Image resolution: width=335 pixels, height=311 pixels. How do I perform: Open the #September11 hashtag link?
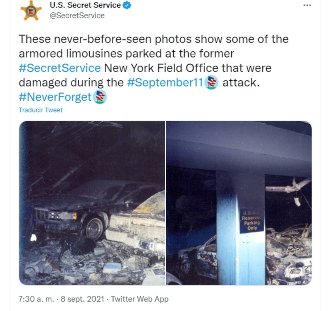pos(165,82)
